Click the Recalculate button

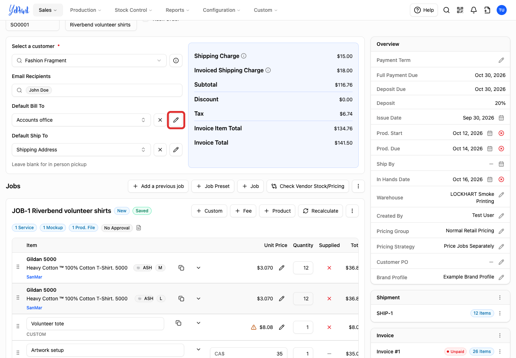pyautogui.click(x=321, y=211)
